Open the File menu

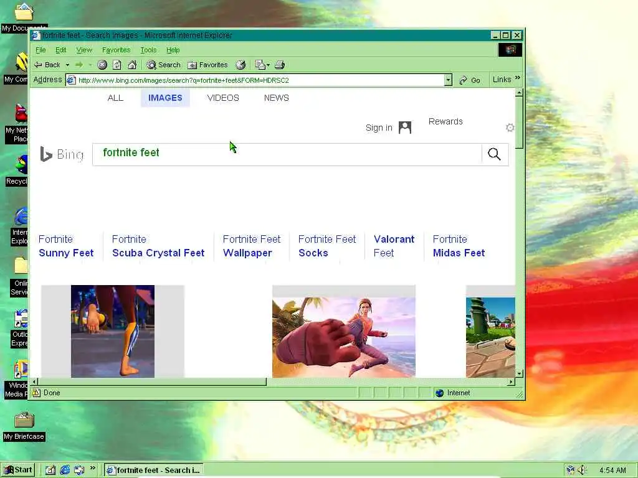(40, 50)
